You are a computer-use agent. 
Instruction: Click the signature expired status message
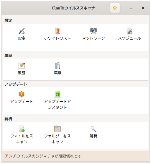pyautogui.click(x=43, y=156)
